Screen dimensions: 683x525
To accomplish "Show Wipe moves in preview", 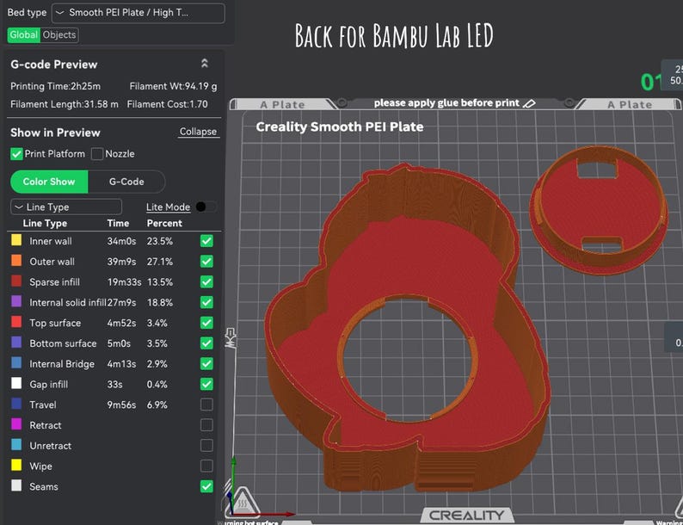I will [206, 466].
